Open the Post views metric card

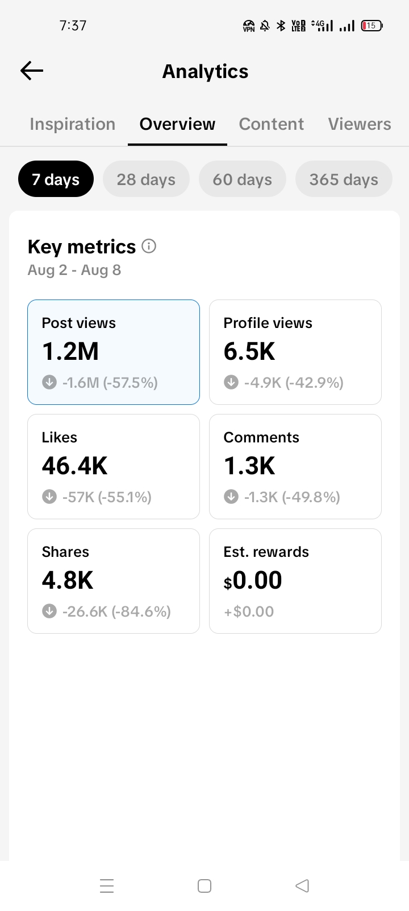(114, 352)
